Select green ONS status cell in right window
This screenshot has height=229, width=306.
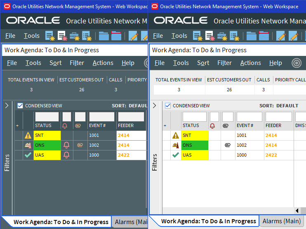pyautogui.click(x=195, y=145)
